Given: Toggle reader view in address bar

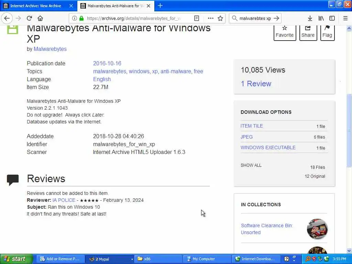Looking at the screenshot, I should pos(196,18).
